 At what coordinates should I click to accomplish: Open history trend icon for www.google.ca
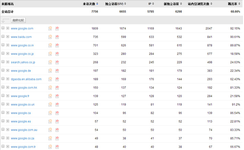tap(50, 113)
